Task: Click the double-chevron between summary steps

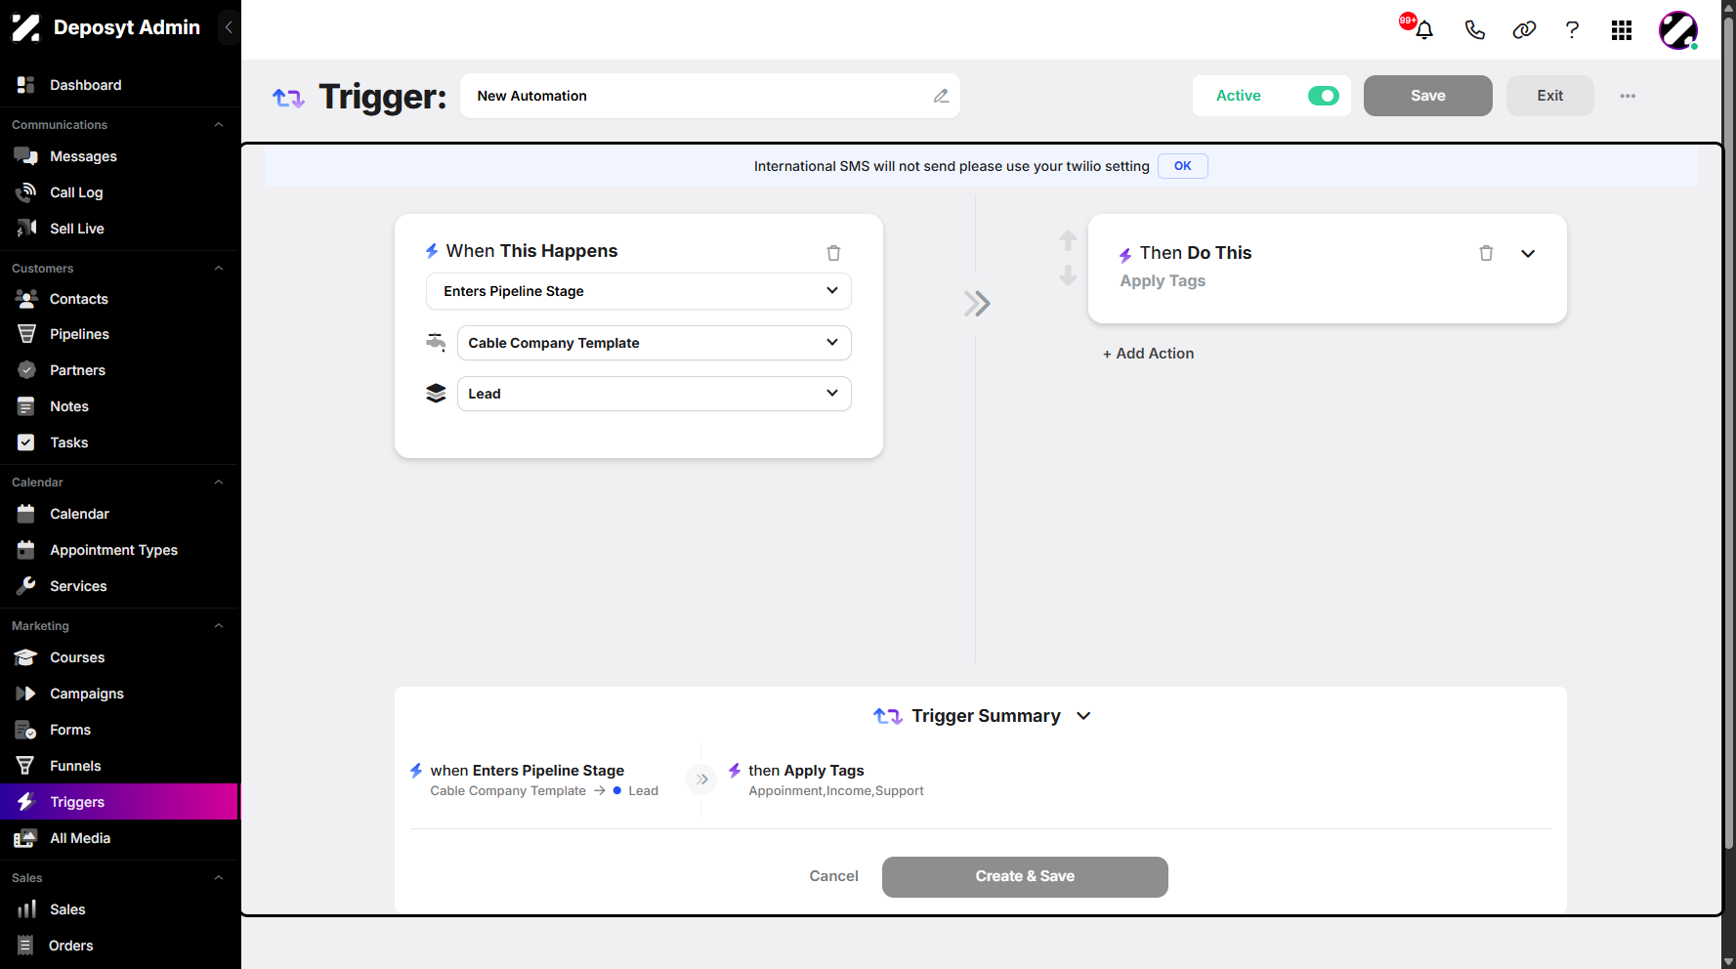Action: pos(701,779)
